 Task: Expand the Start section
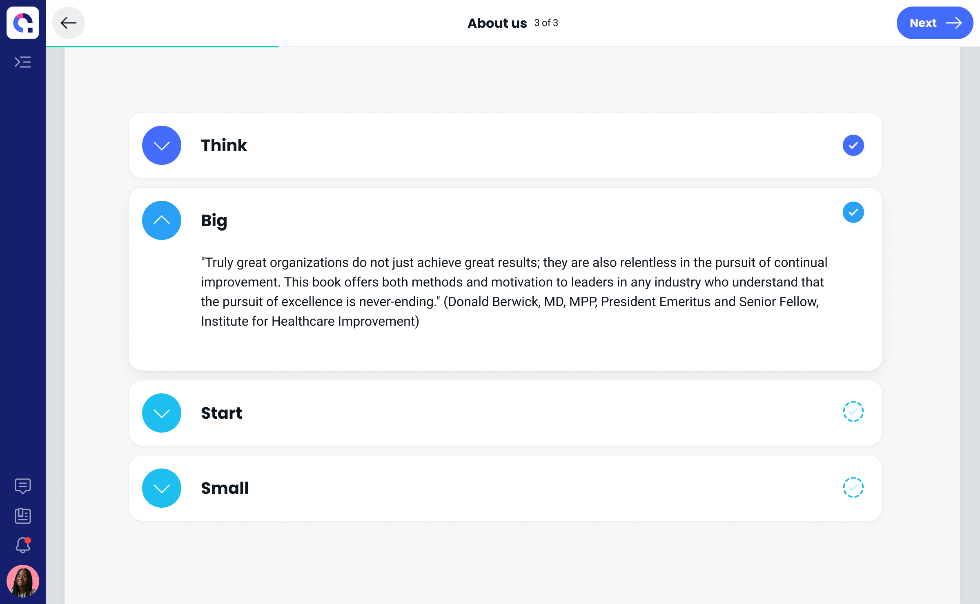click(162, 413)
